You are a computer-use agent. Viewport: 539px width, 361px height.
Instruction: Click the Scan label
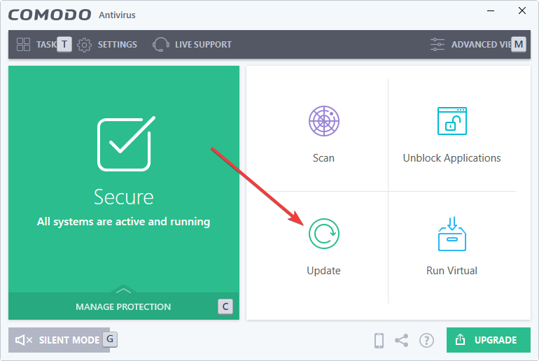pos(323,158)
